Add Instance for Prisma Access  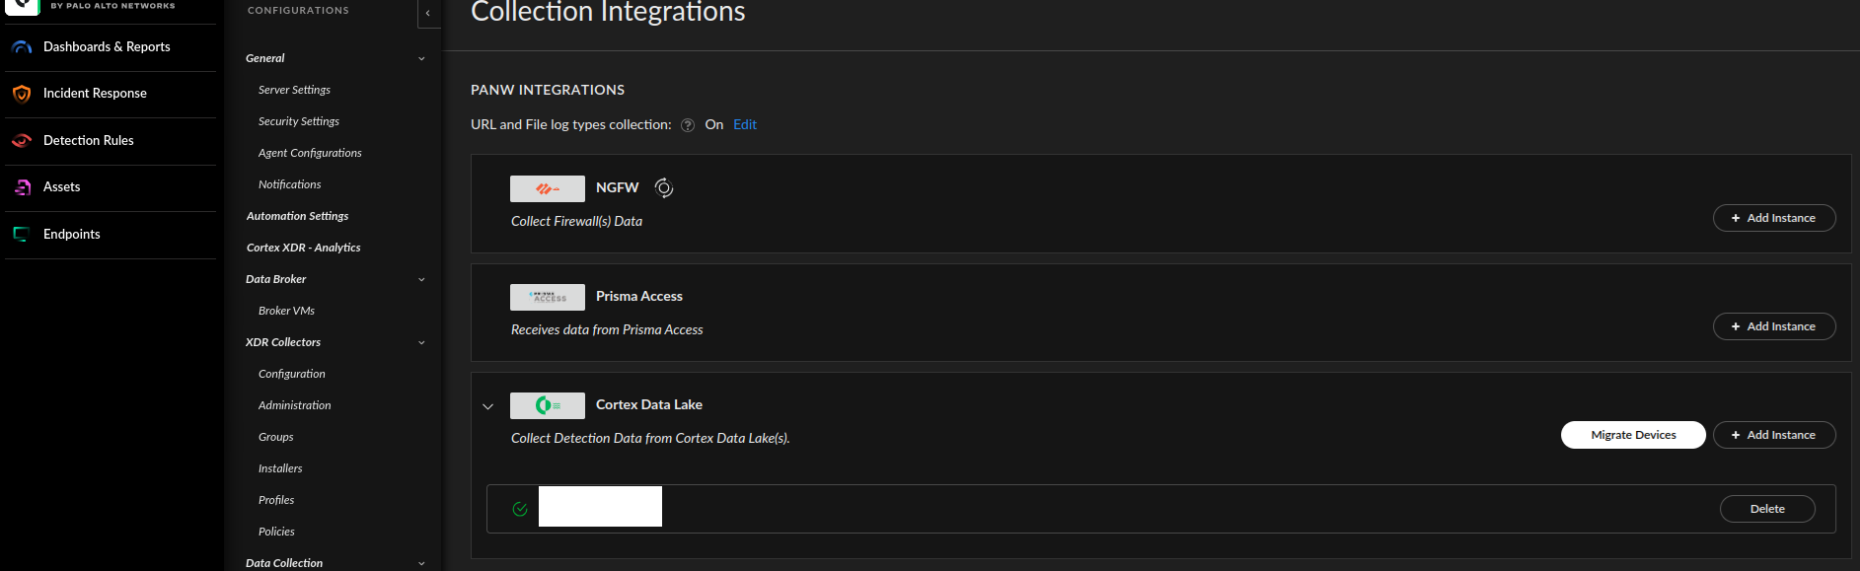(1774, 326)
